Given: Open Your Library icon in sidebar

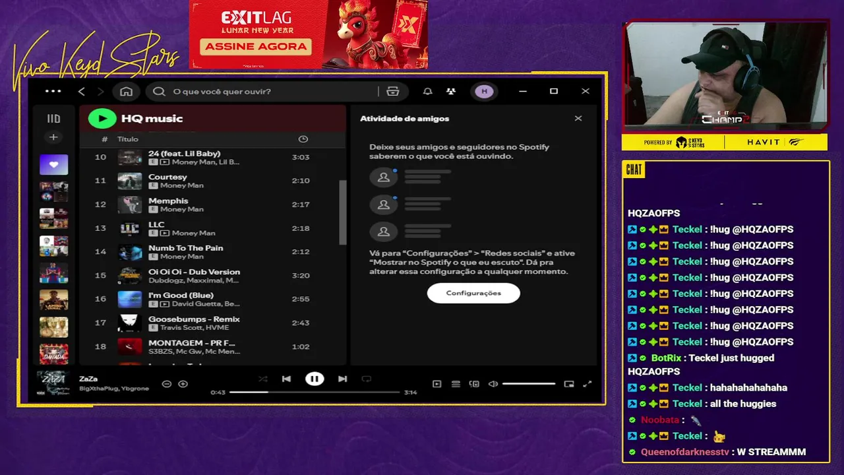Looking at the screenshot, I should pos(53,119).
